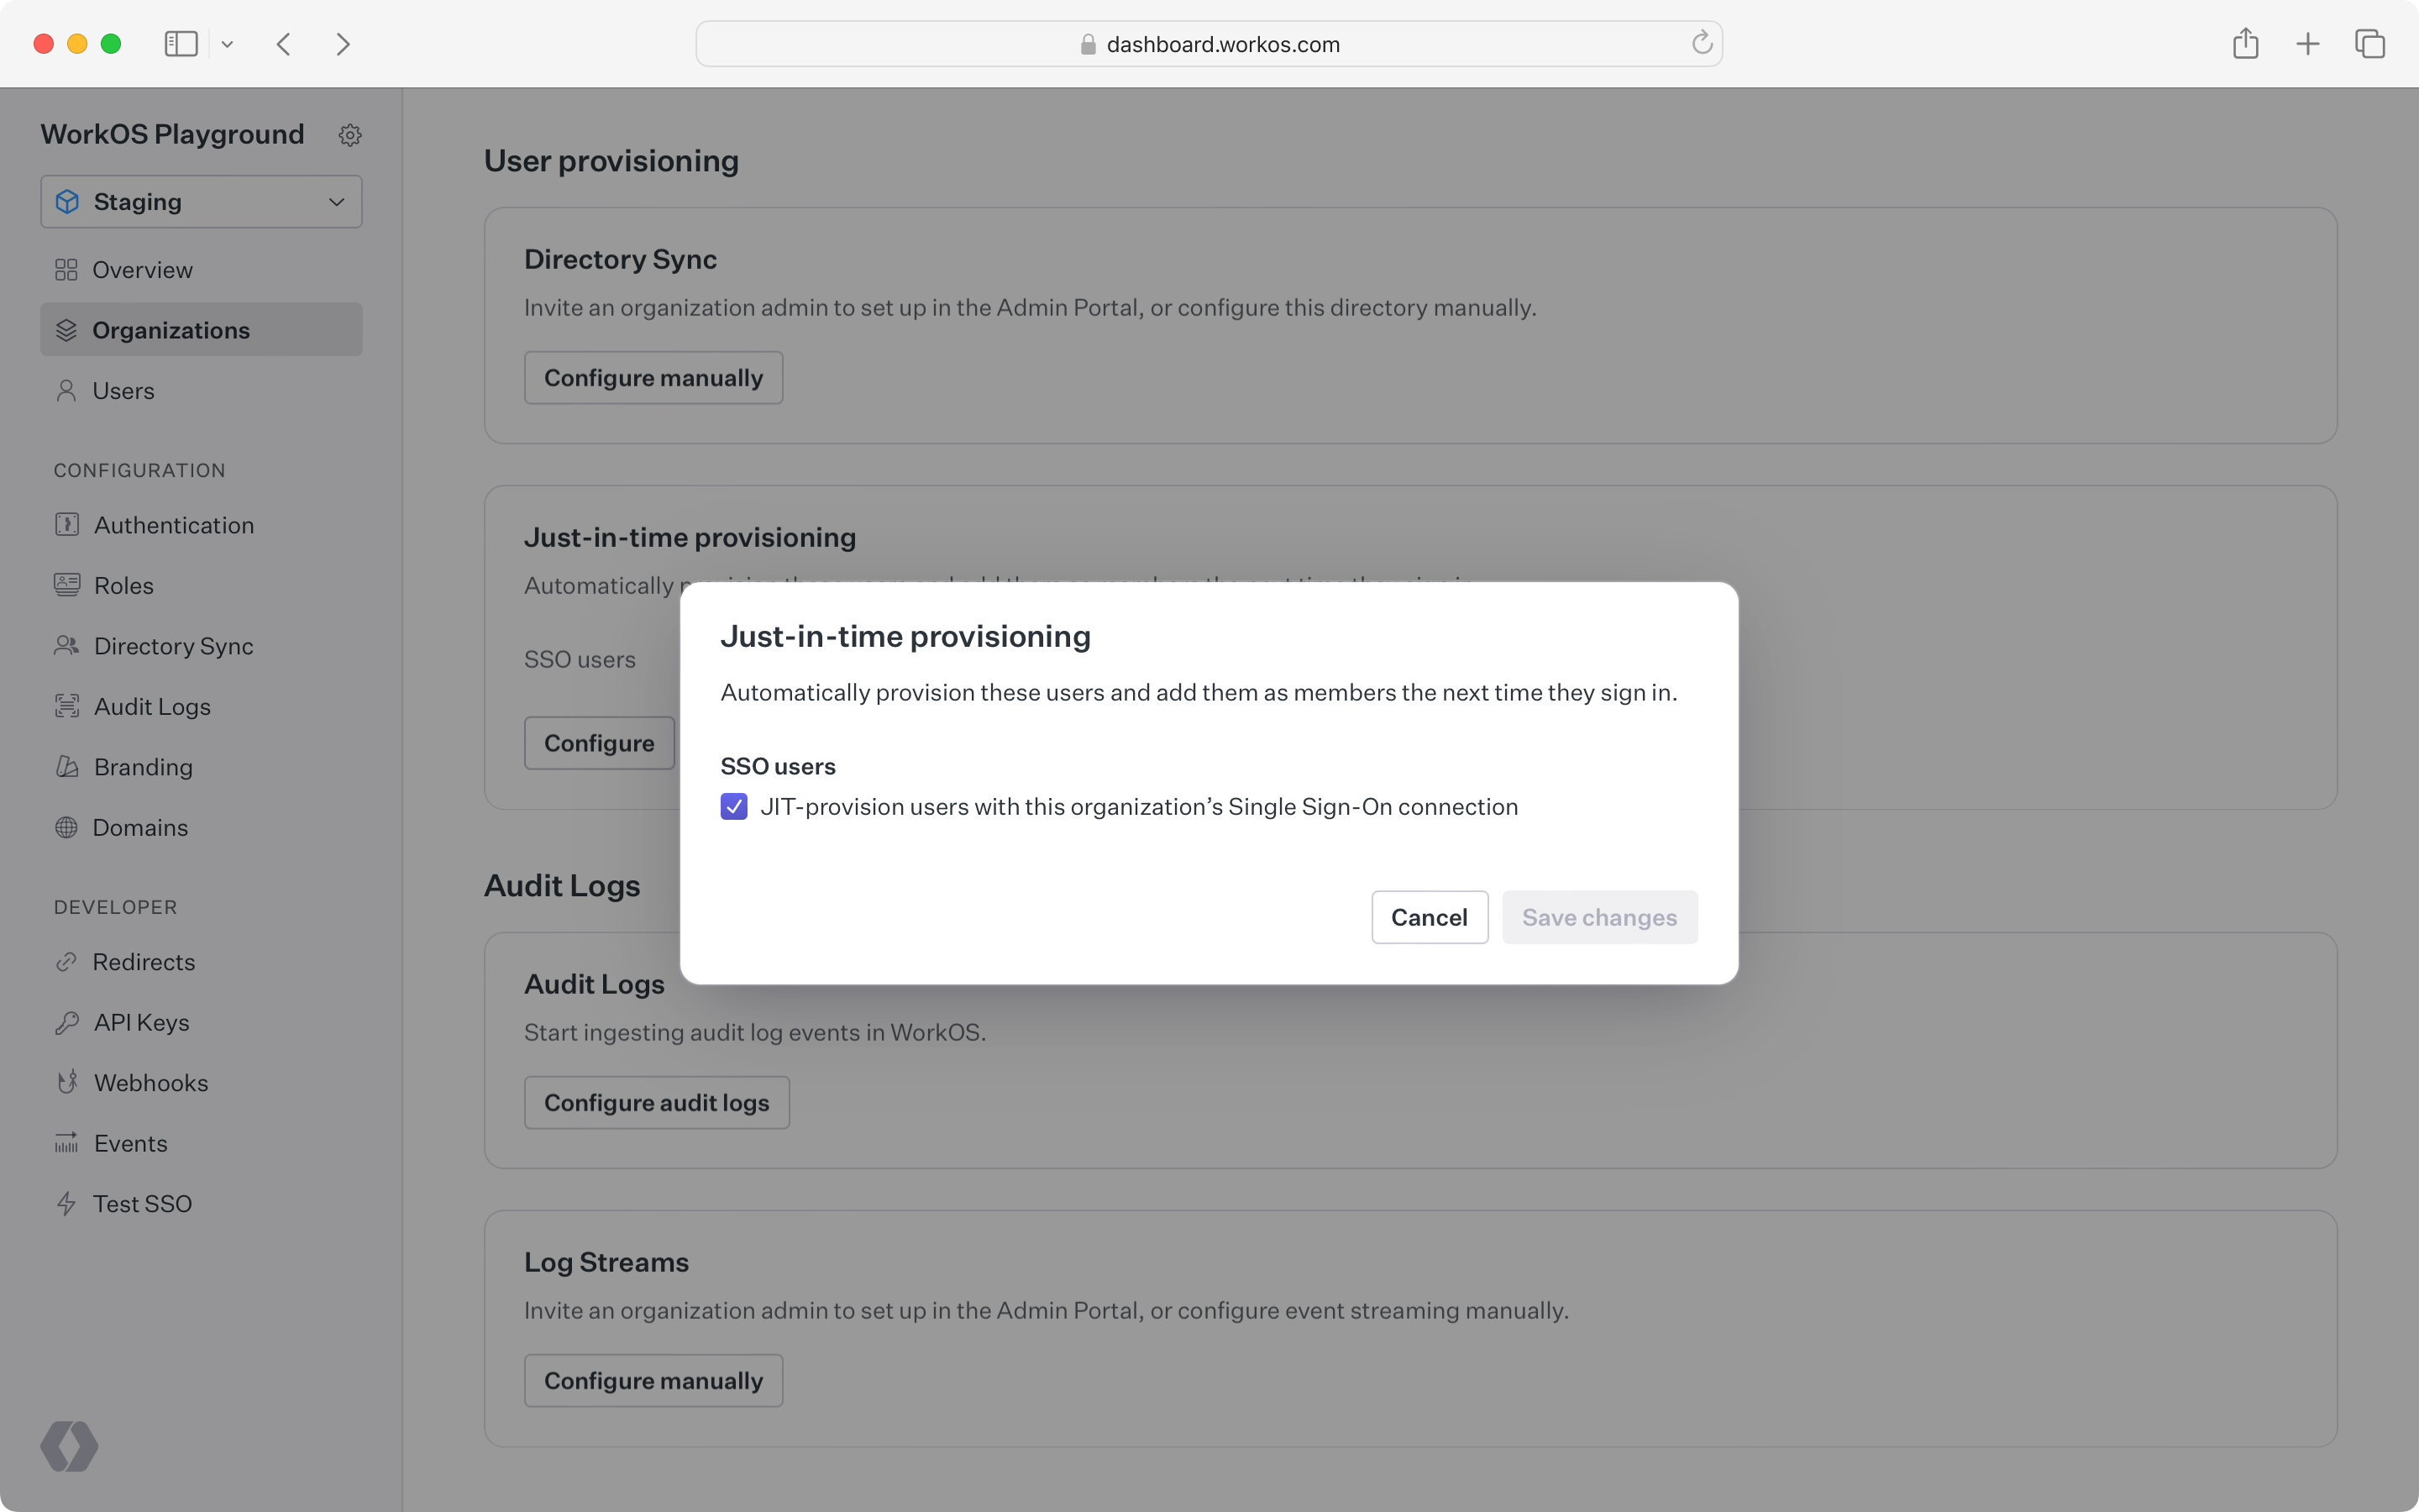This screenshot has height=1512, width=2419.
Task: Uncheck JIT-provision users checkbox
Action: point(735,806)
